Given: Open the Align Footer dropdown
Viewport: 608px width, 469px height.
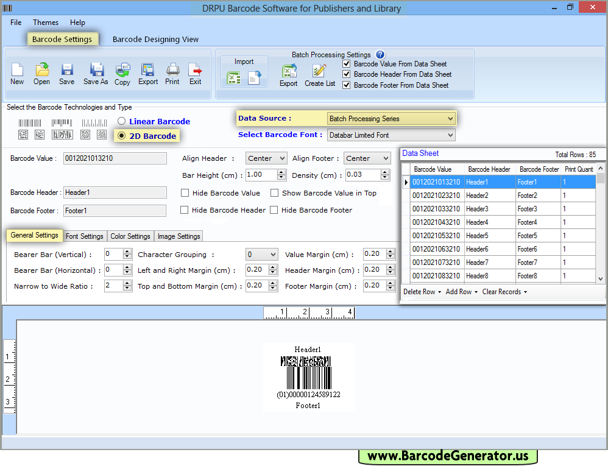Looking at the screenshot, I should pos(367,158).
